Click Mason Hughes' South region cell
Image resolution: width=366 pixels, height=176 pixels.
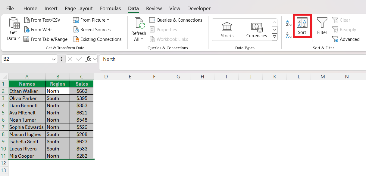[x=58, y=134]
